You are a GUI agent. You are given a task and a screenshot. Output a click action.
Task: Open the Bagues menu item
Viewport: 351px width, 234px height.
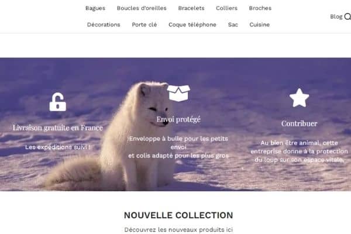pyautogui.click(x=95, y=8)
